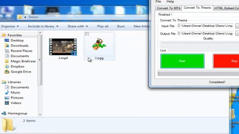Click the folder icon in address bar
Screen dimensions: 239x134
pos(20,17)
